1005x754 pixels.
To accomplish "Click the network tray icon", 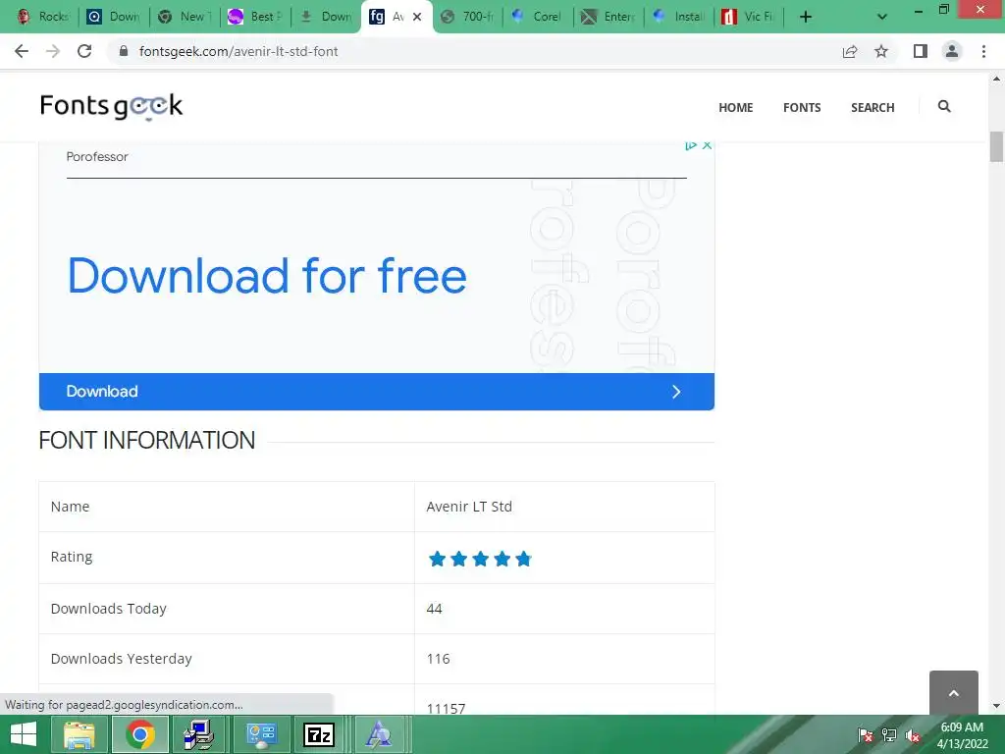I will [x=889, y=735].
